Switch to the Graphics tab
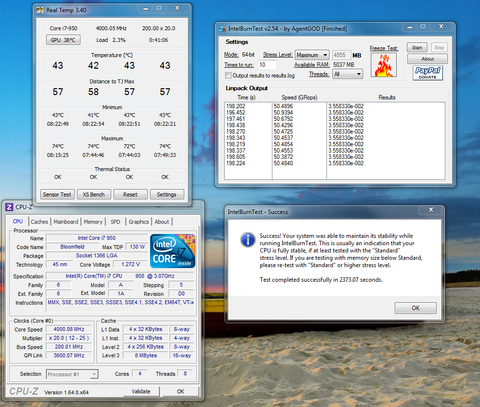 [x=139, y=222]
